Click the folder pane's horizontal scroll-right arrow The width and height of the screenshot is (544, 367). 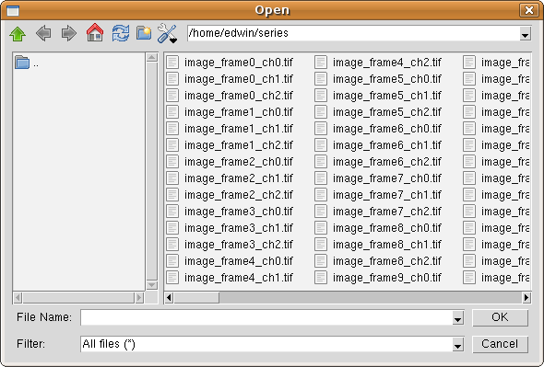pyautogui.click(x=139, y=298)
